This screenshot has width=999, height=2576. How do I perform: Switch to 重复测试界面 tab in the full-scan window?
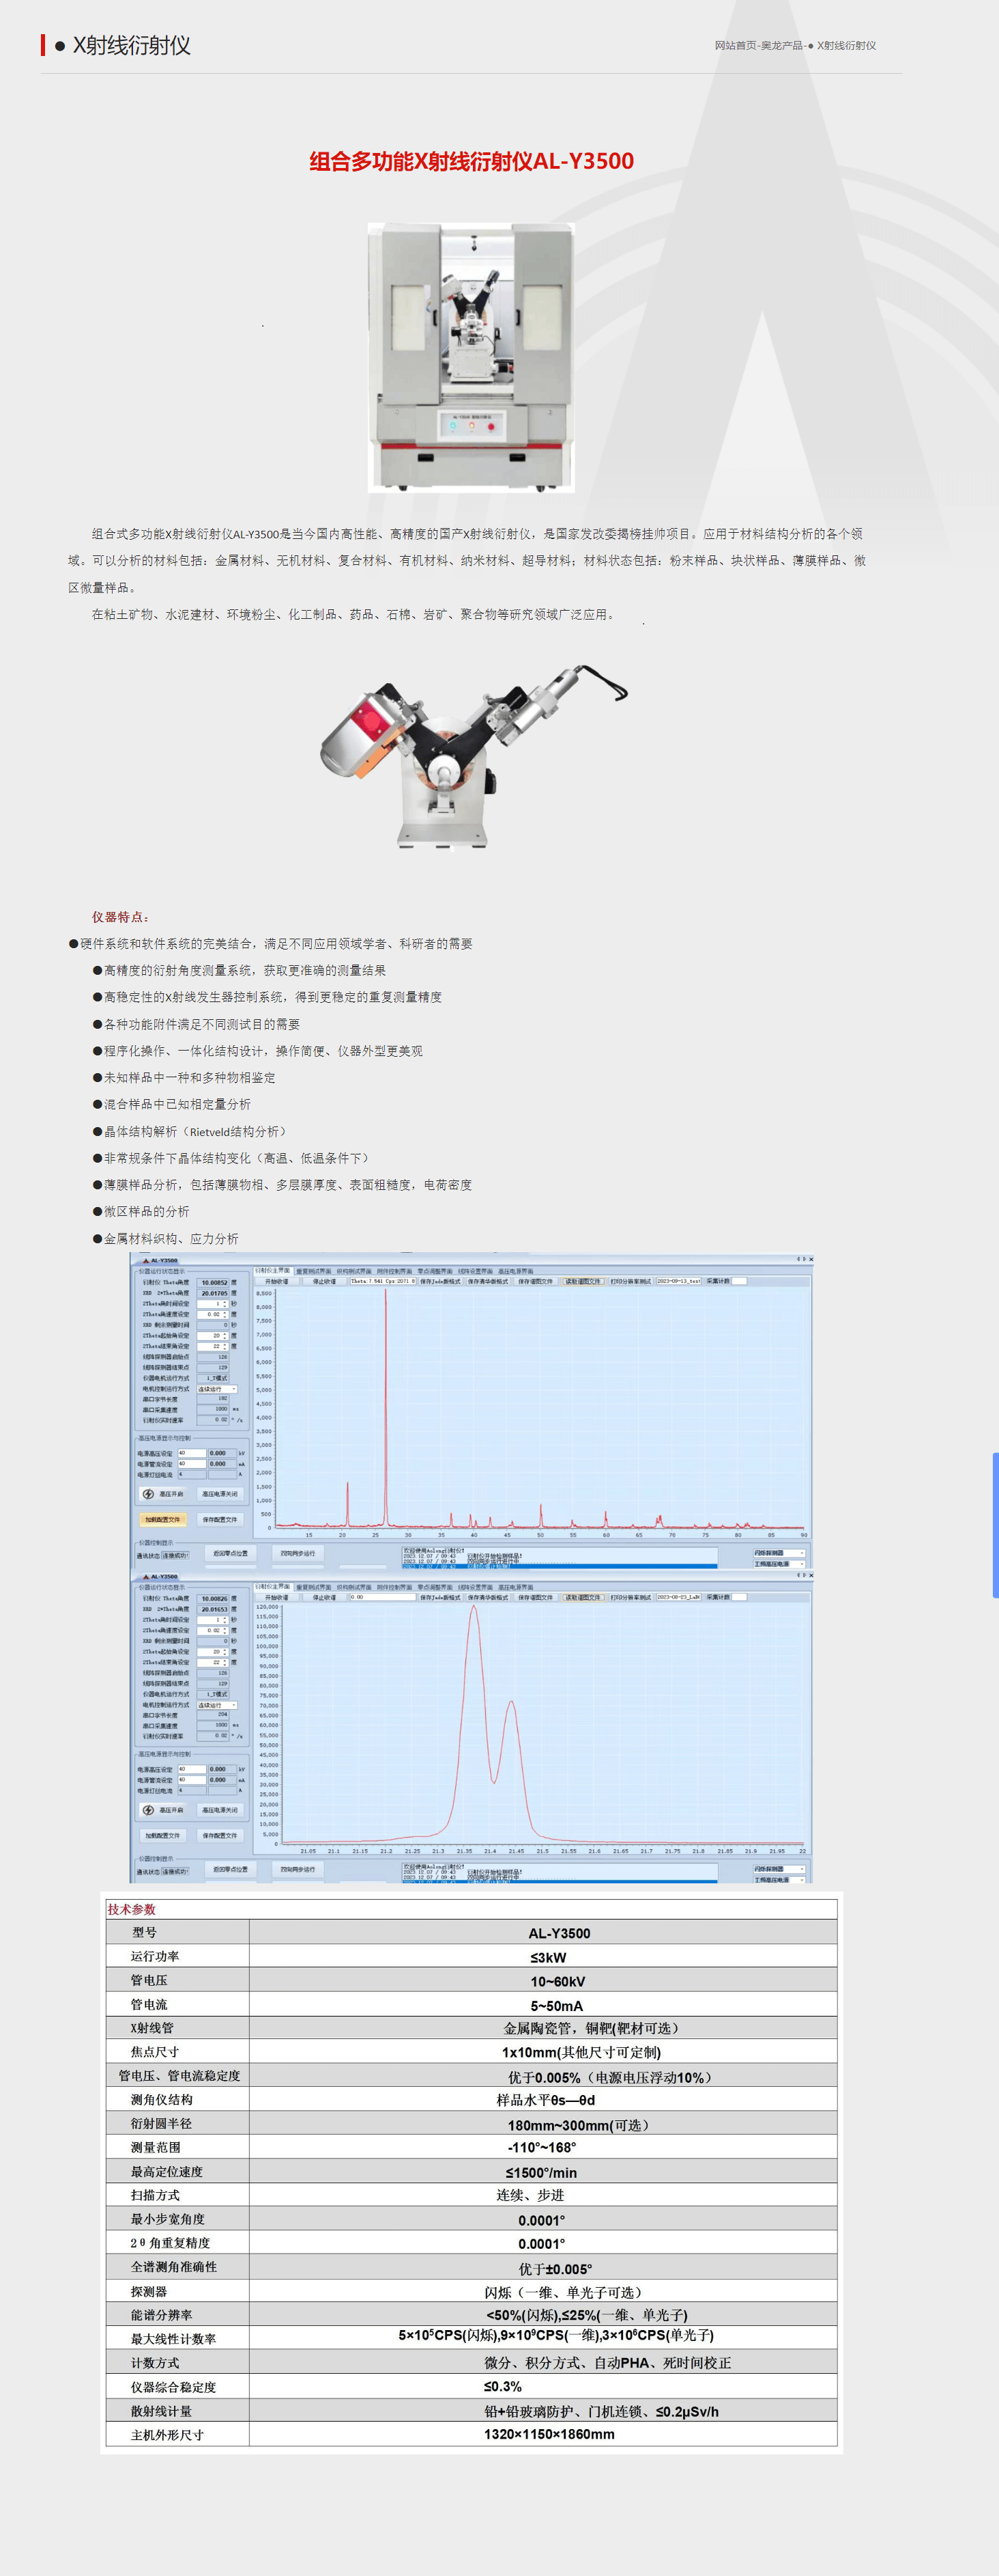pos(313,1271)
